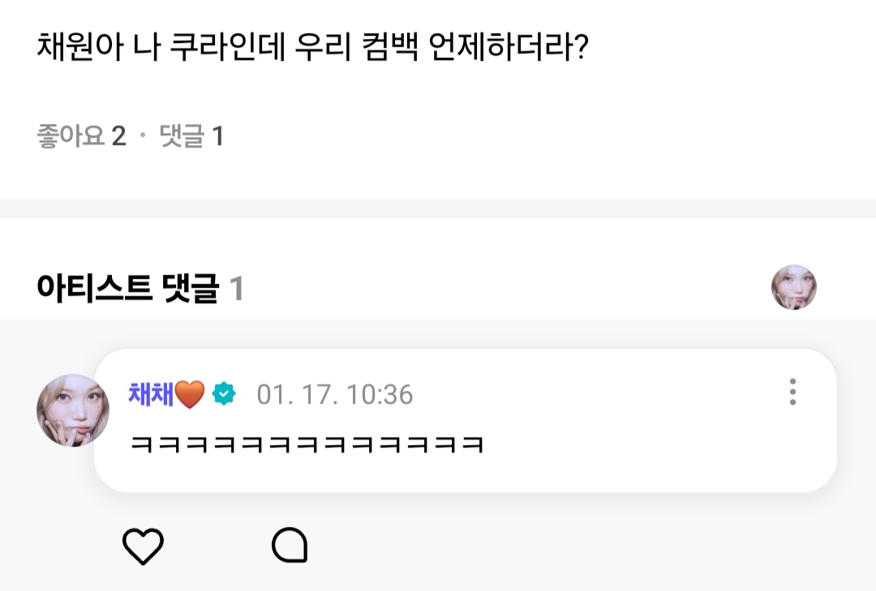Screen dimensions: 876x591
Task: Click the comment count 1 under the post
Action: click(x=217, y=136)
